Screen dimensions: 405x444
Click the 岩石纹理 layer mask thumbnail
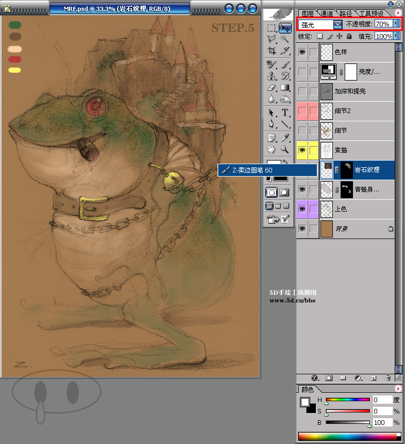(347, 170)
